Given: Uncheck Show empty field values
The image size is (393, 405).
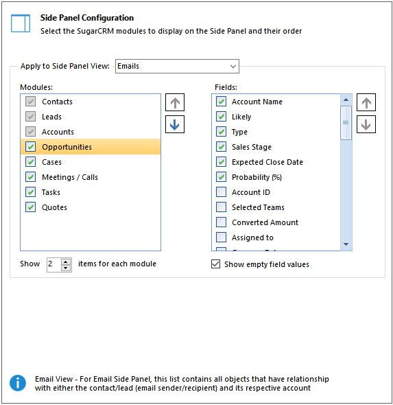Looking at the screenshot, I should click(x=216, y=264).
